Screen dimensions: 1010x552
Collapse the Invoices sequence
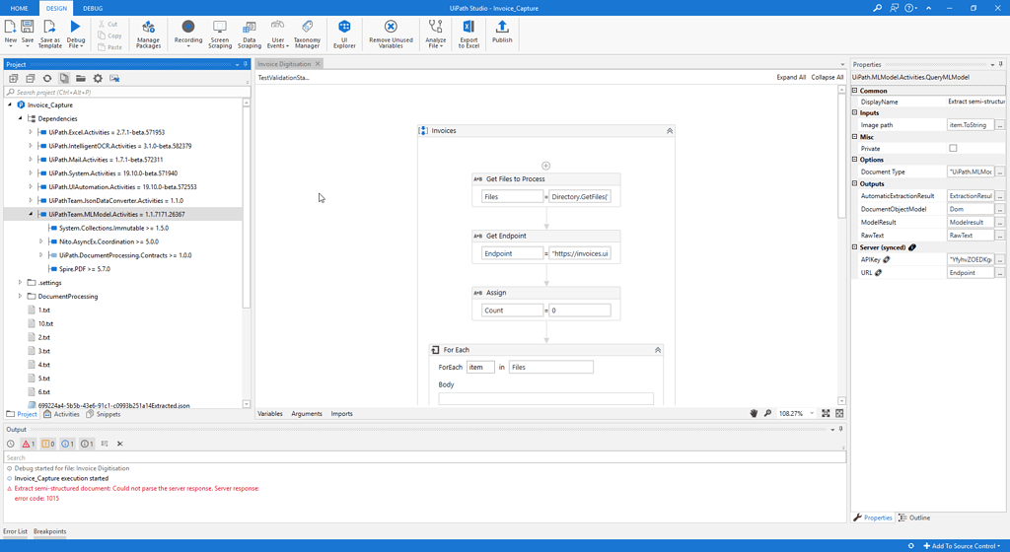click(670, 130)
